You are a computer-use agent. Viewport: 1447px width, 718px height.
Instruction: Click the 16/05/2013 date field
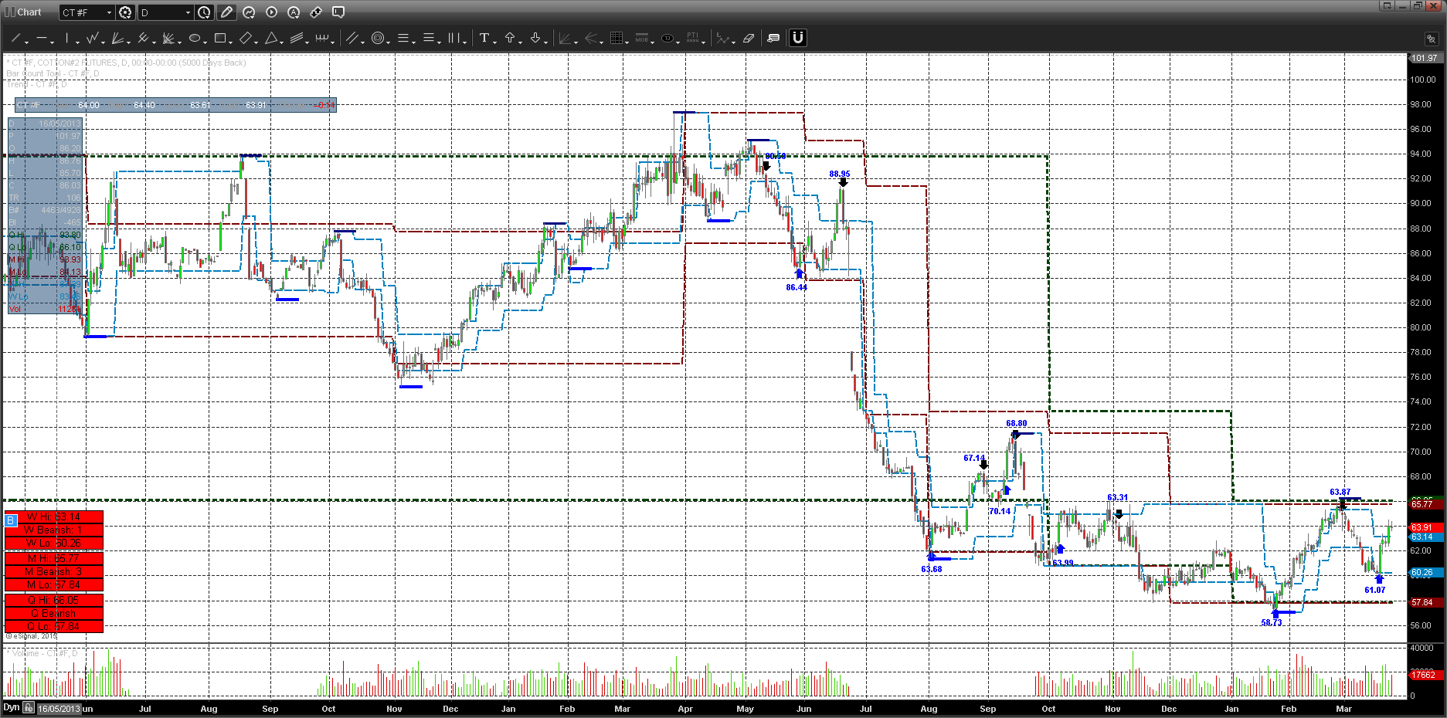pyautogui.click(x=59, y=708)
